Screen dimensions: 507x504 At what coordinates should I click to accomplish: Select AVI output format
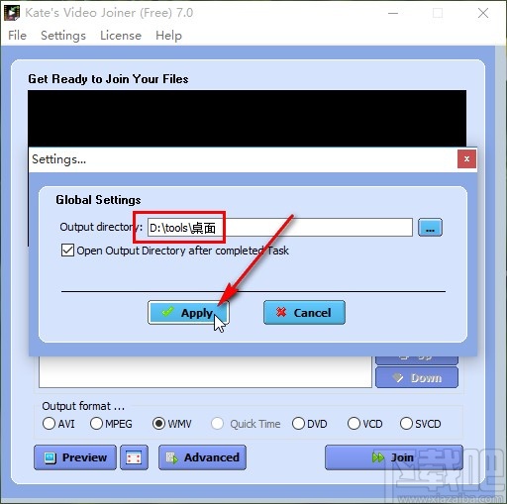coord(49,424)
